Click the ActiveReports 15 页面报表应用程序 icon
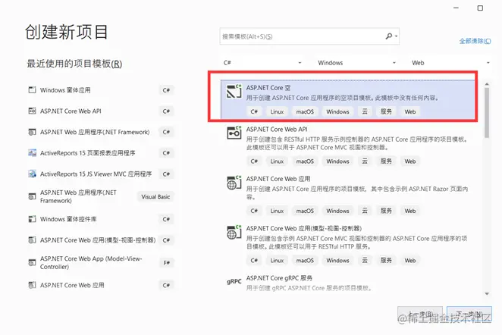The width and height of the screenshot is (502, 335). click(x=32, y=153)
